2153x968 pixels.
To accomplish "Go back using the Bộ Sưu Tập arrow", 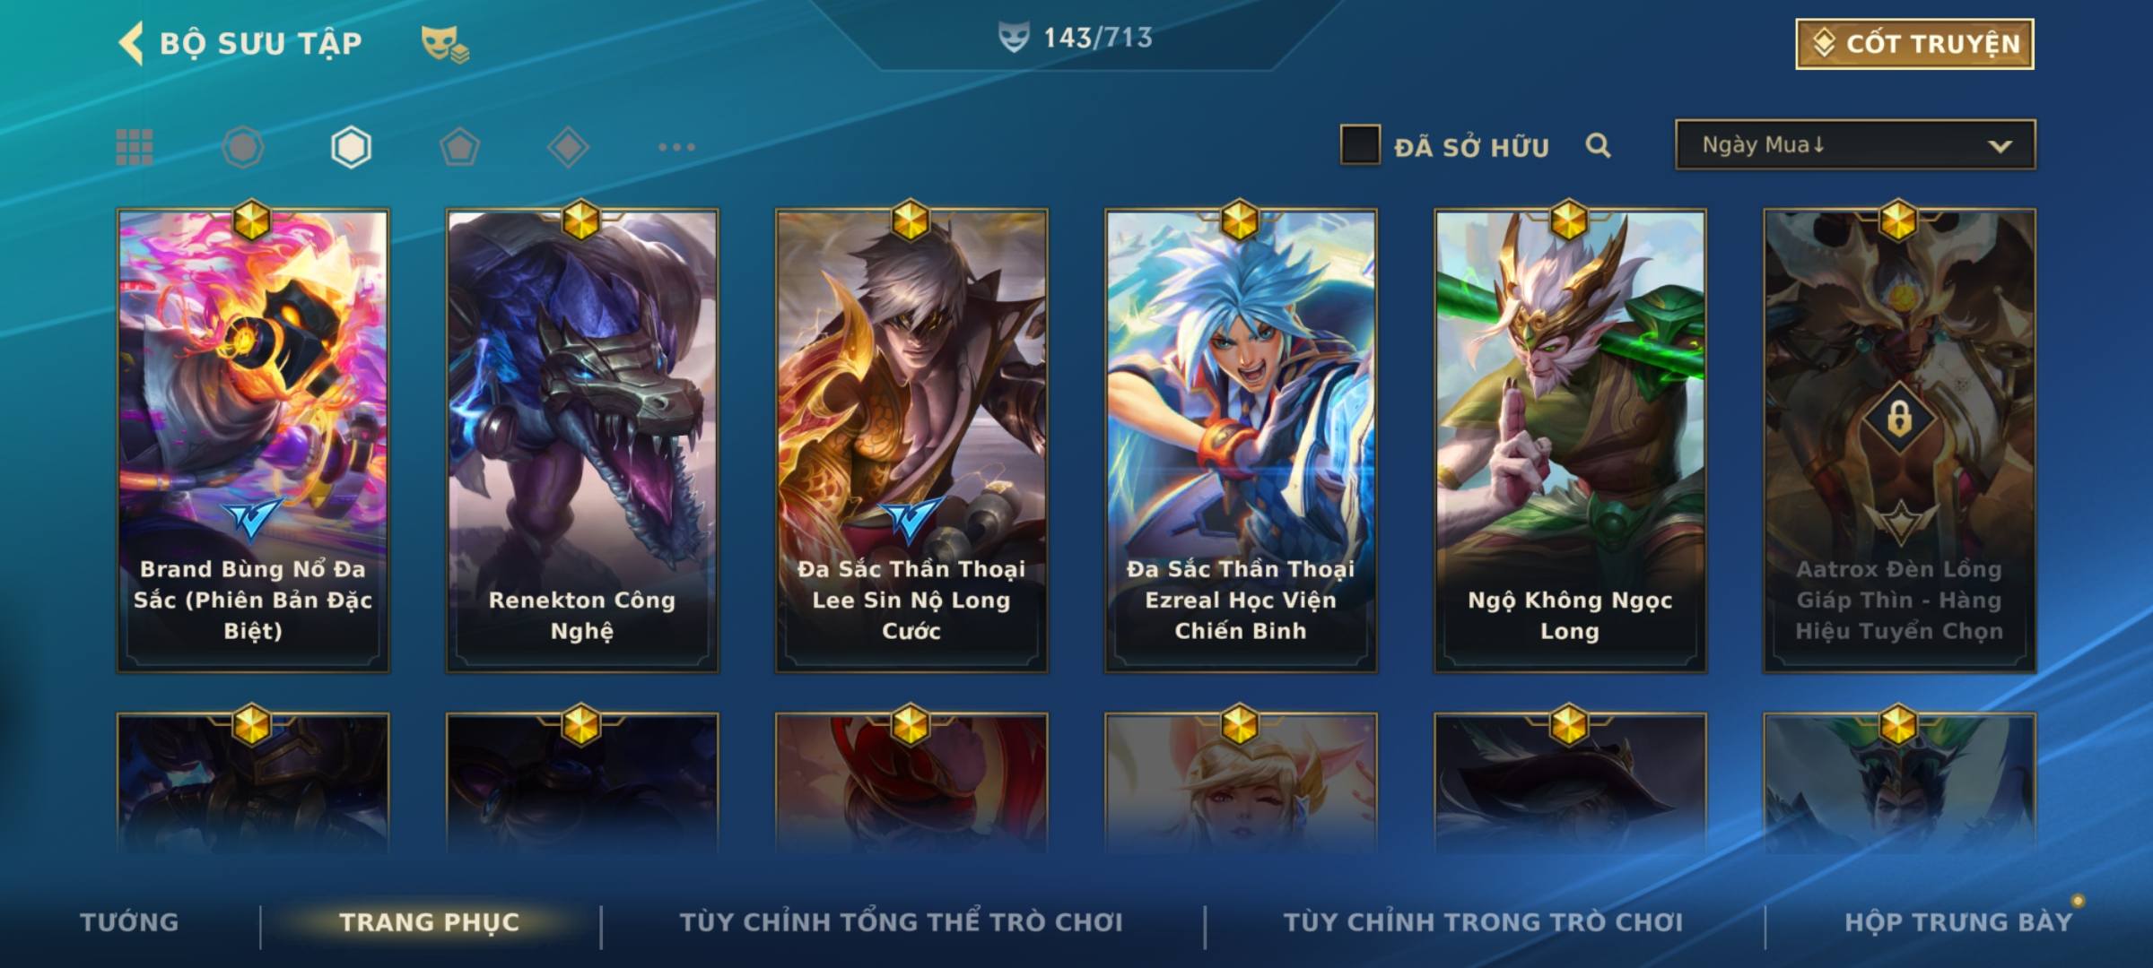I will tap(131, 43).
